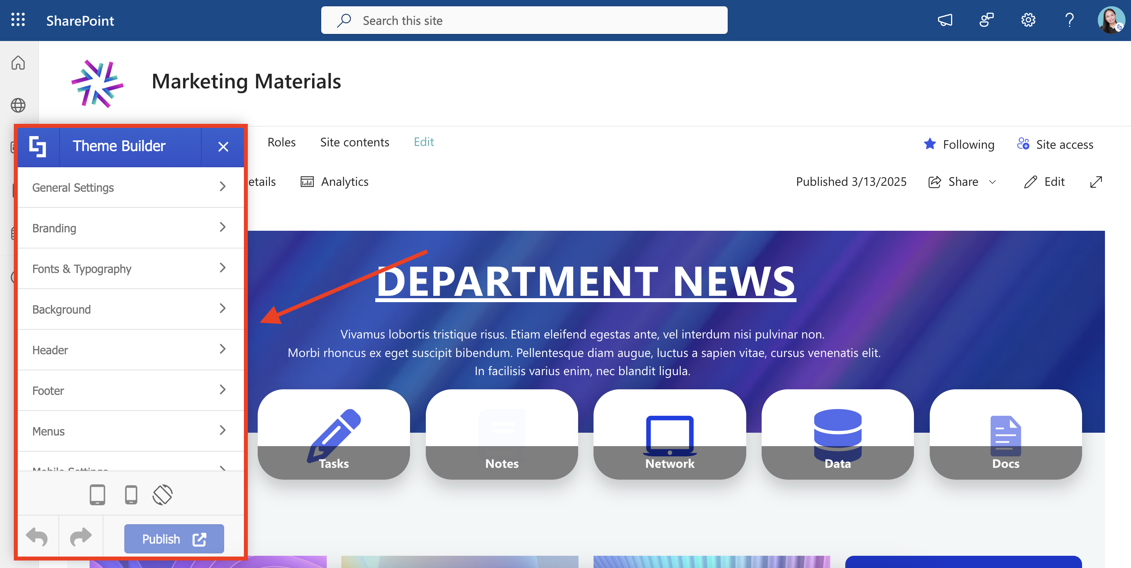Image resolution: width=1131 pixels, height=568 pixels.
Task: Click the undo arrow in Theme Builder
Action: (x=37, y=537)
